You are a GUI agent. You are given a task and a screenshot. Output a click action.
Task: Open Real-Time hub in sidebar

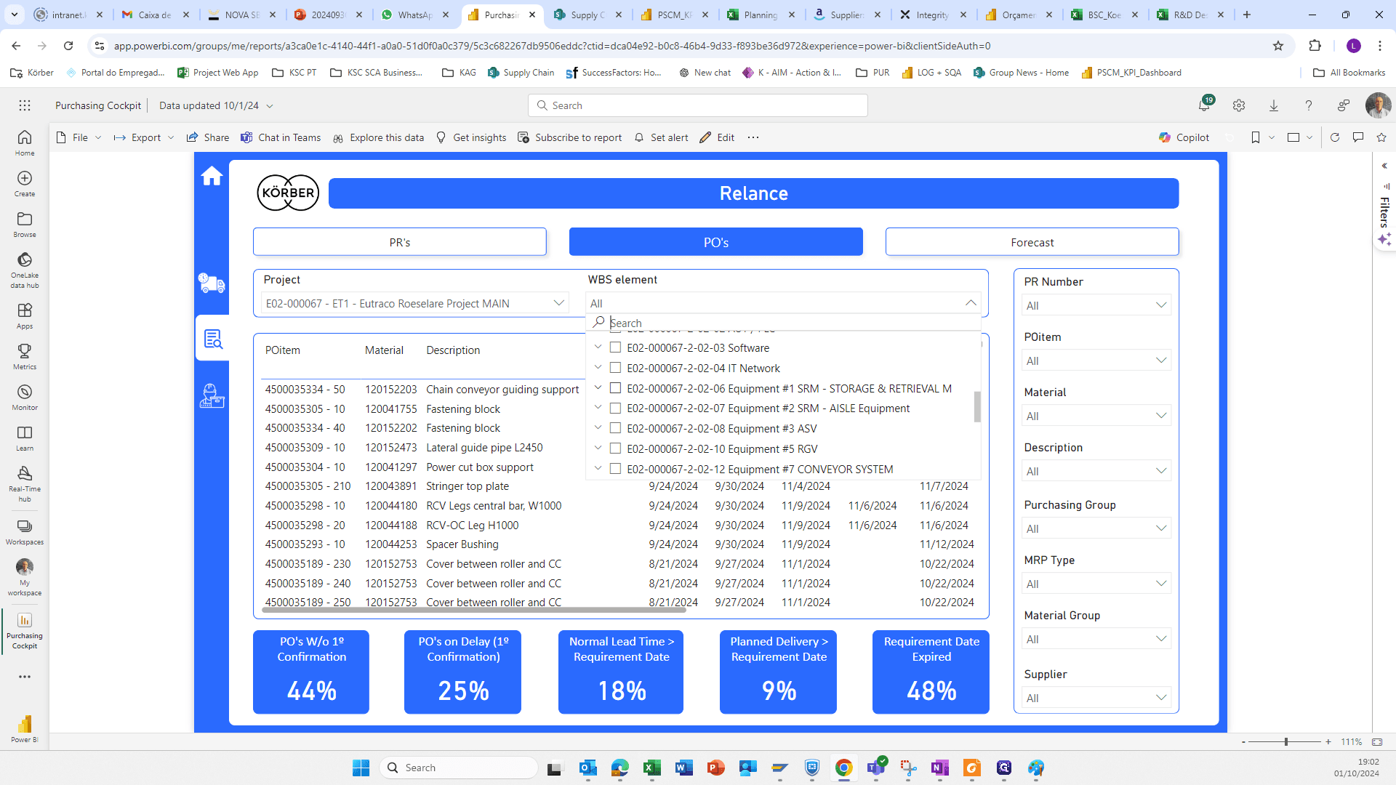pos(25,483)
